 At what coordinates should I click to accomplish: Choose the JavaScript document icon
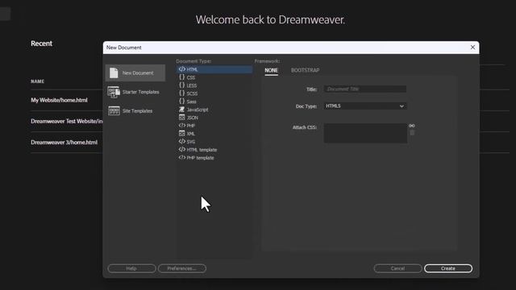point(181,110)
